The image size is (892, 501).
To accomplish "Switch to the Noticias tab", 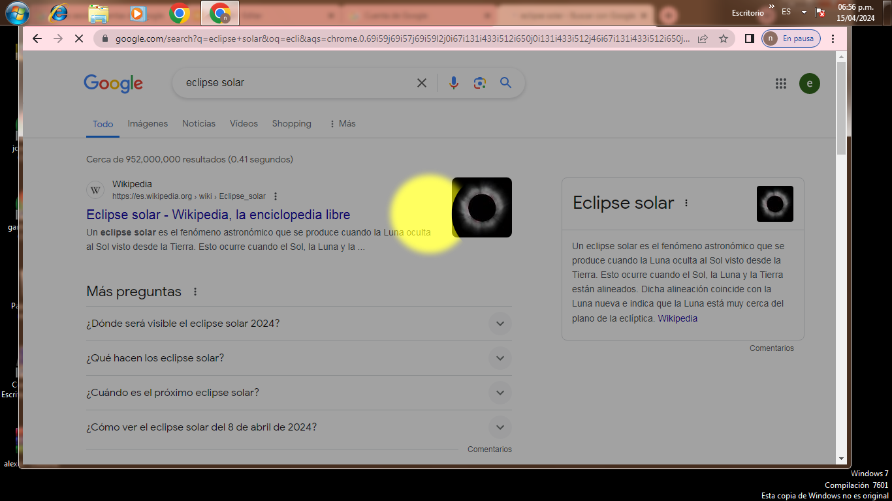I will pos(199,123).
